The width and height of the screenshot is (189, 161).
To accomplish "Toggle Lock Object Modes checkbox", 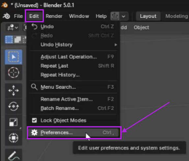I will pyautogui.click(x=34, y=120).
